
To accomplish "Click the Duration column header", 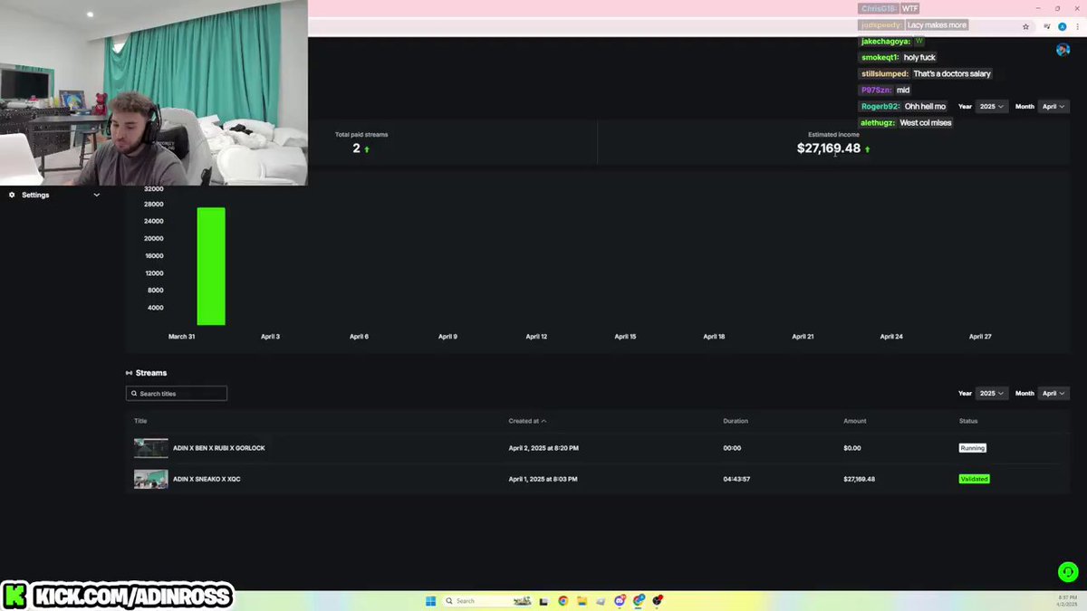I will [736, 421].
